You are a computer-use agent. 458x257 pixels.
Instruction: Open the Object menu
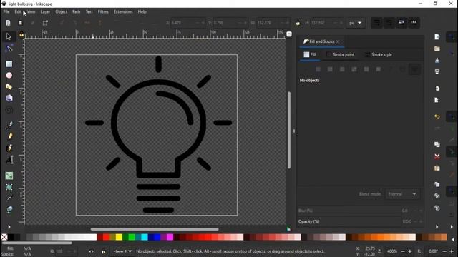point(62,12)
